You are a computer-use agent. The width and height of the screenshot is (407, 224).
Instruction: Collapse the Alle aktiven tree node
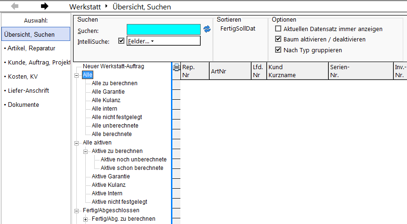(x=77, y=143)
